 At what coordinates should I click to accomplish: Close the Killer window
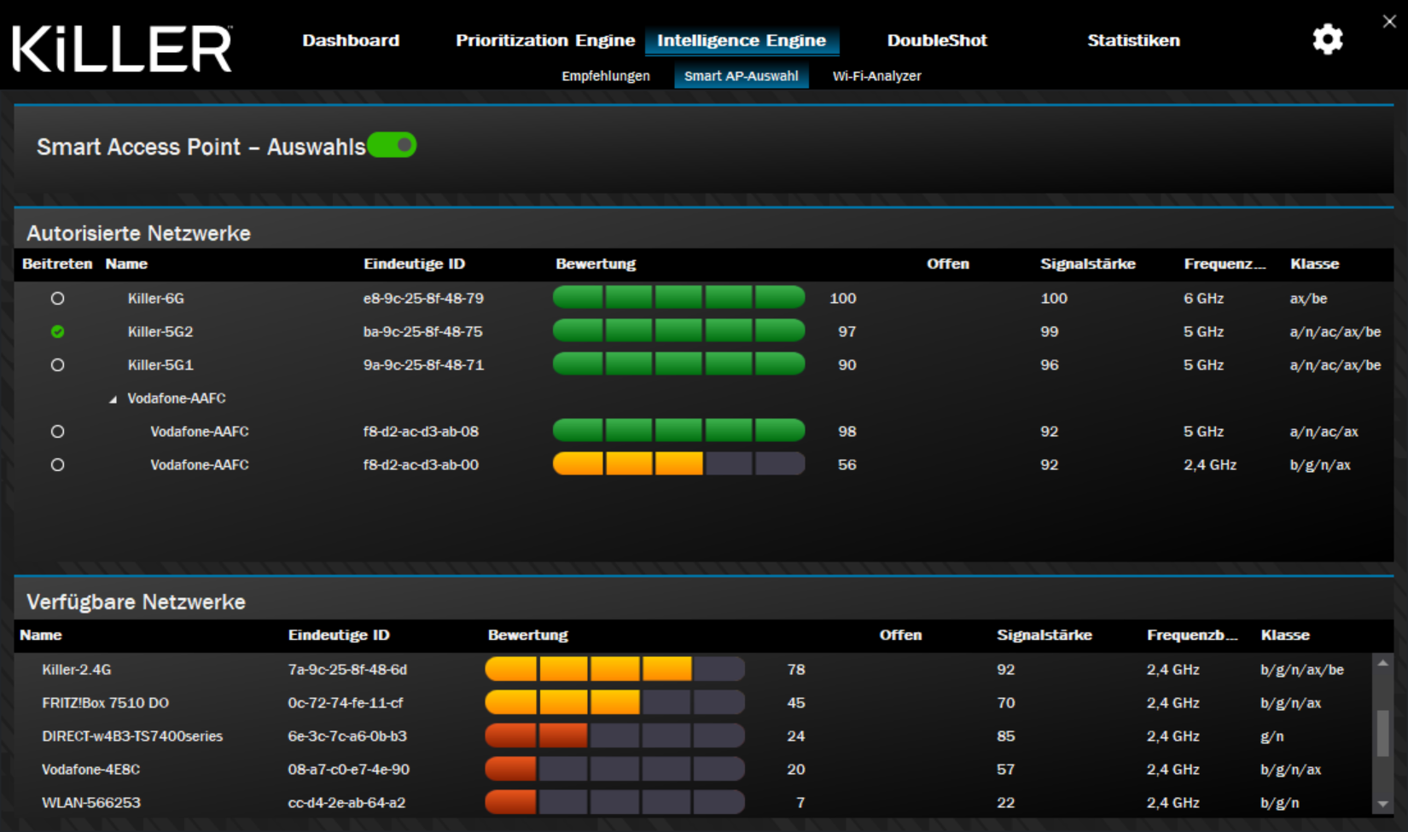1389,21
